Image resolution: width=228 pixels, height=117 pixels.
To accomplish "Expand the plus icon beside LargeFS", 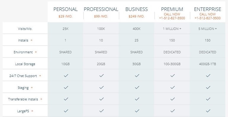I will (x=32, y=111).
